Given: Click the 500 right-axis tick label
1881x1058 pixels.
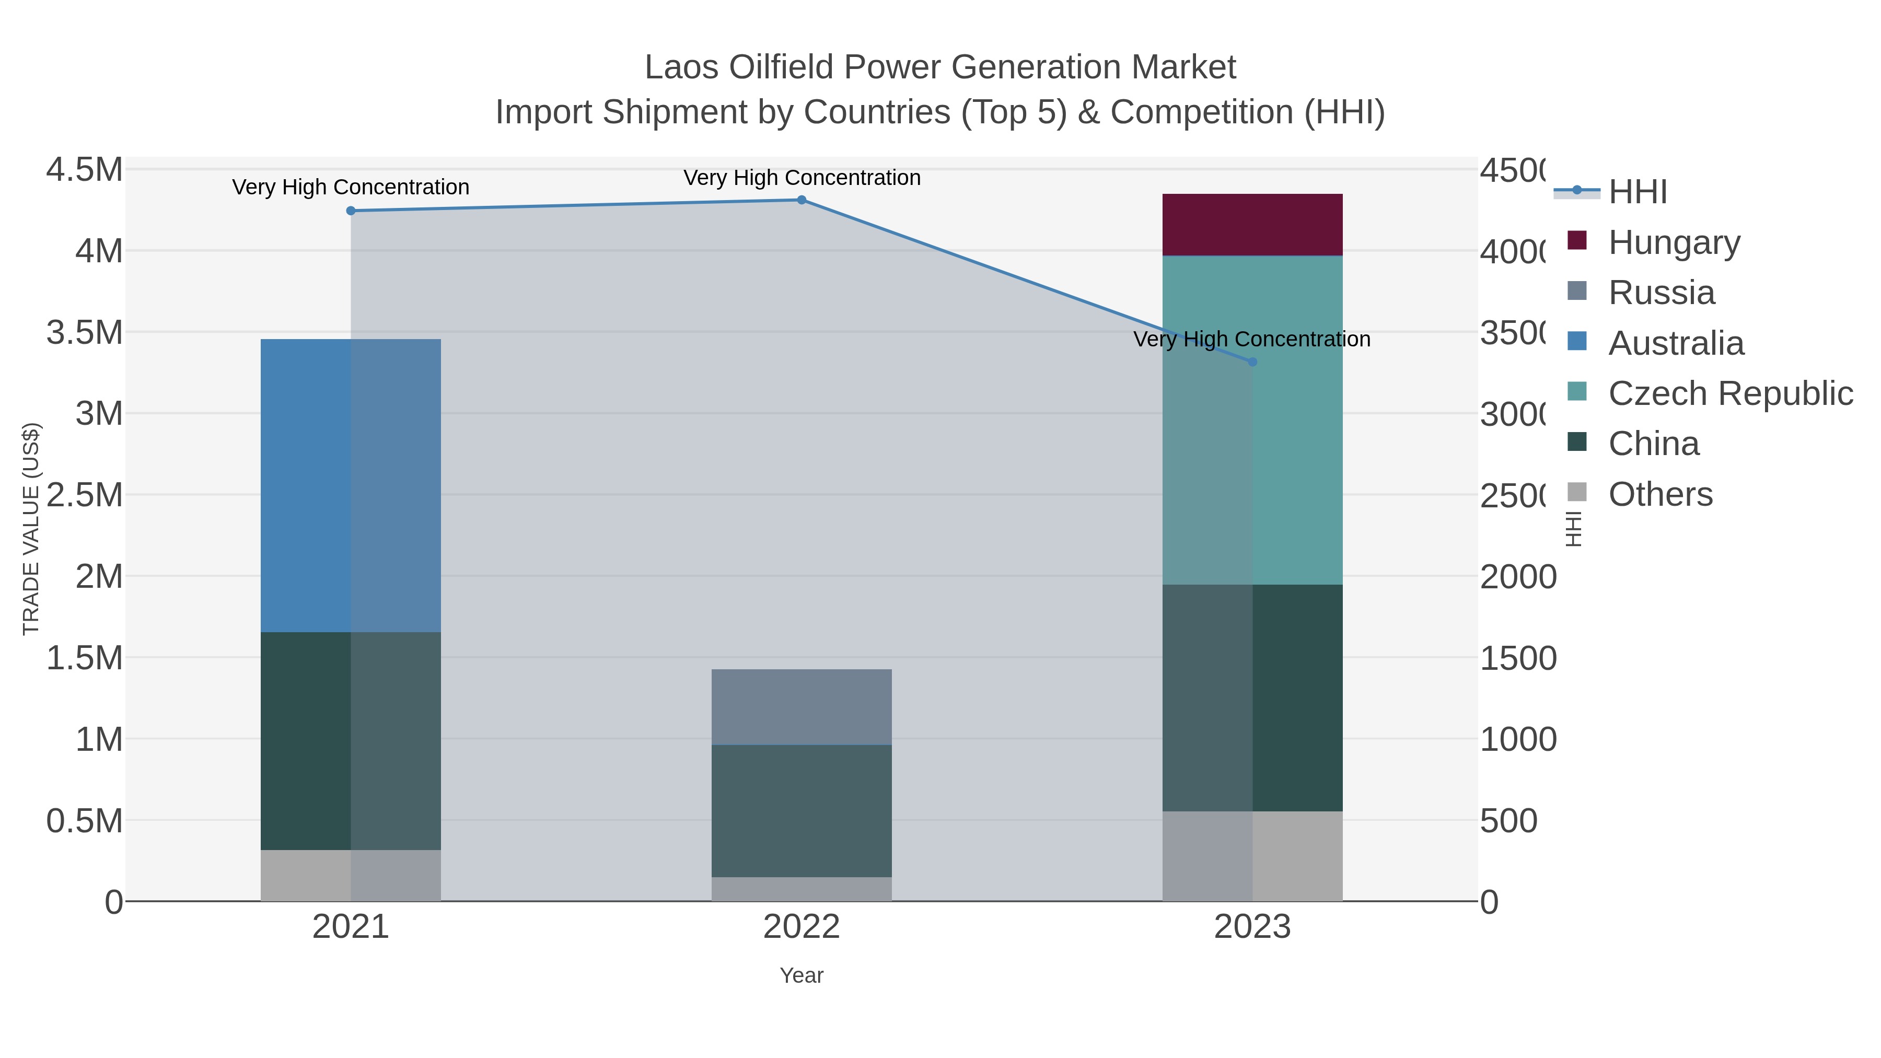Looking at the screenshot, I should (x=1508, y=820).
